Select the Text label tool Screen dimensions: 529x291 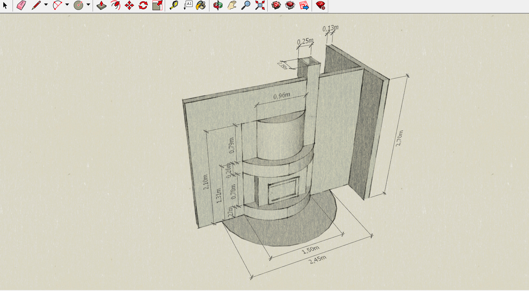tap(188, 5)
